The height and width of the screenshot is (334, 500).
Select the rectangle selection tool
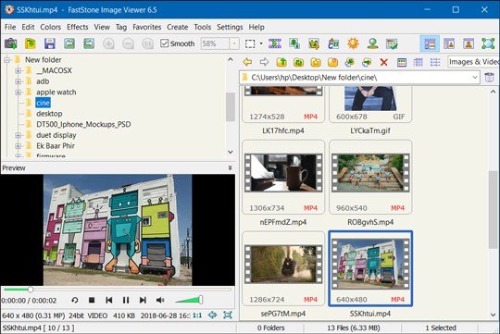[x=250, y=43]
